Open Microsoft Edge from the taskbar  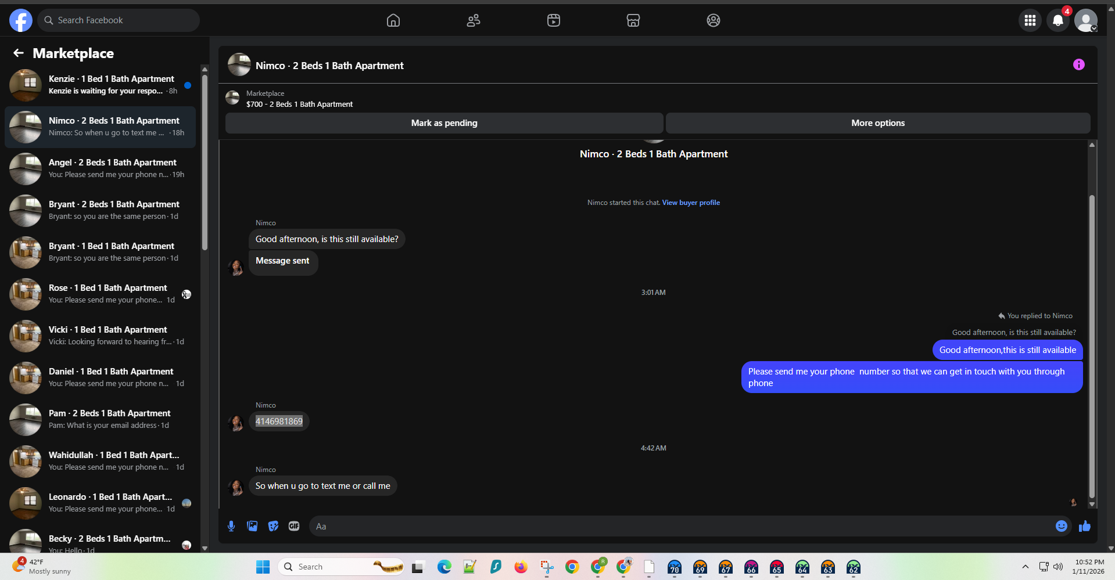click(x=444, y=567)
